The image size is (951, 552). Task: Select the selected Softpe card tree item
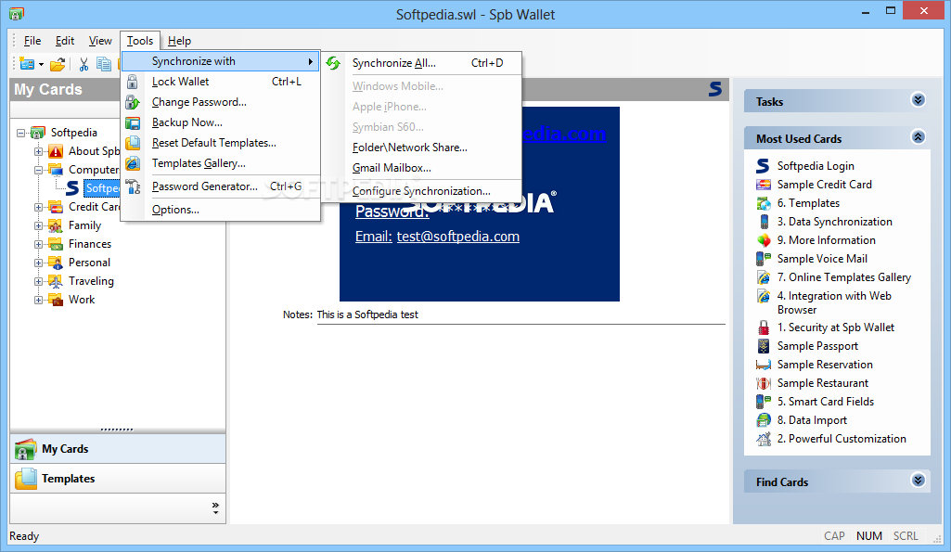102,188
